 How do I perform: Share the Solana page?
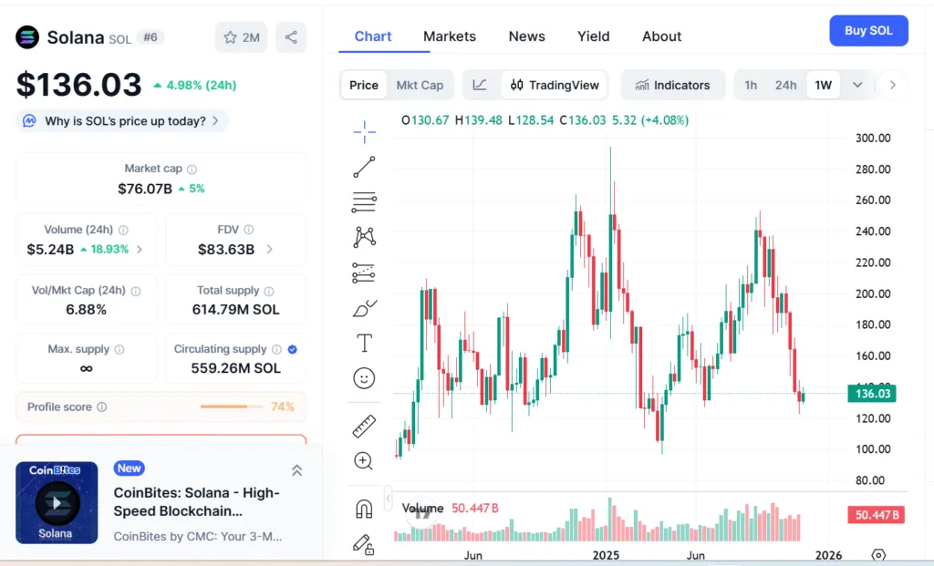(290, 36)
